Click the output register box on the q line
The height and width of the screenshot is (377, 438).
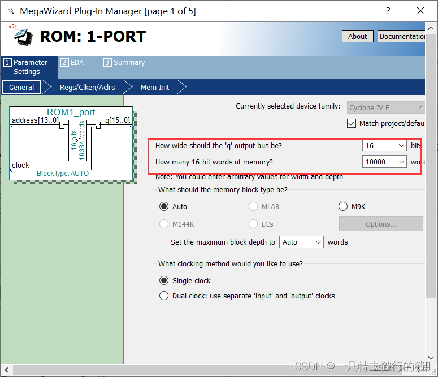[x=98, y=125]
